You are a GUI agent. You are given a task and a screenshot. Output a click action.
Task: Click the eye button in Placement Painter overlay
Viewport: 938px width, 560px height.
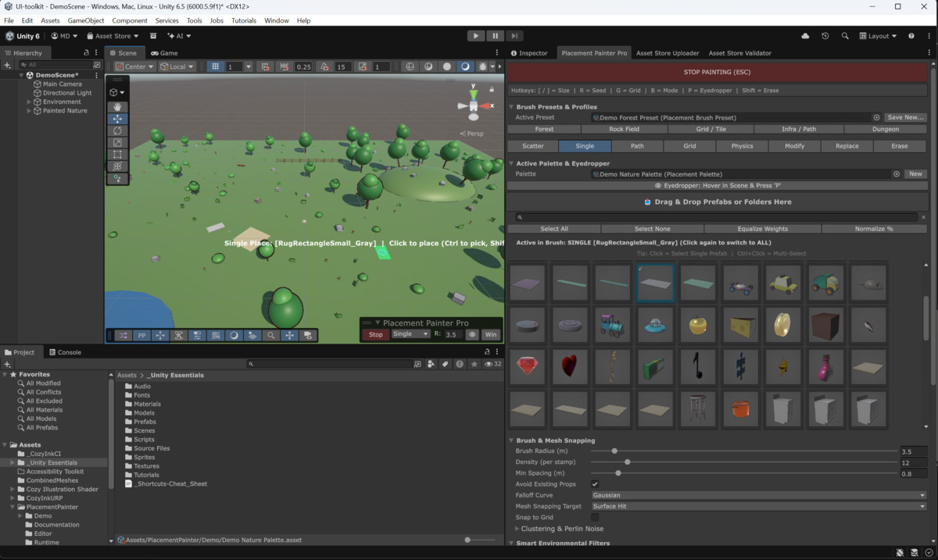coord(471,334)
